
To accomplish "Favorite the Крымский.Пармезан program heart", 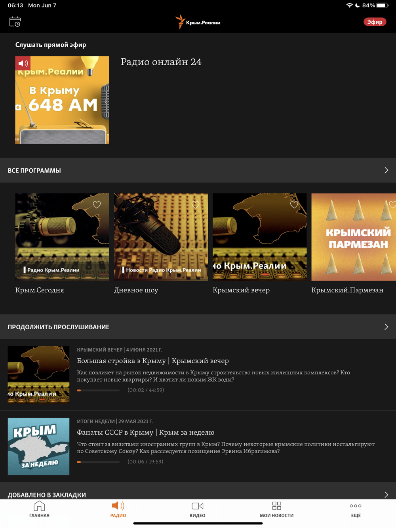I will coord(392,205).
